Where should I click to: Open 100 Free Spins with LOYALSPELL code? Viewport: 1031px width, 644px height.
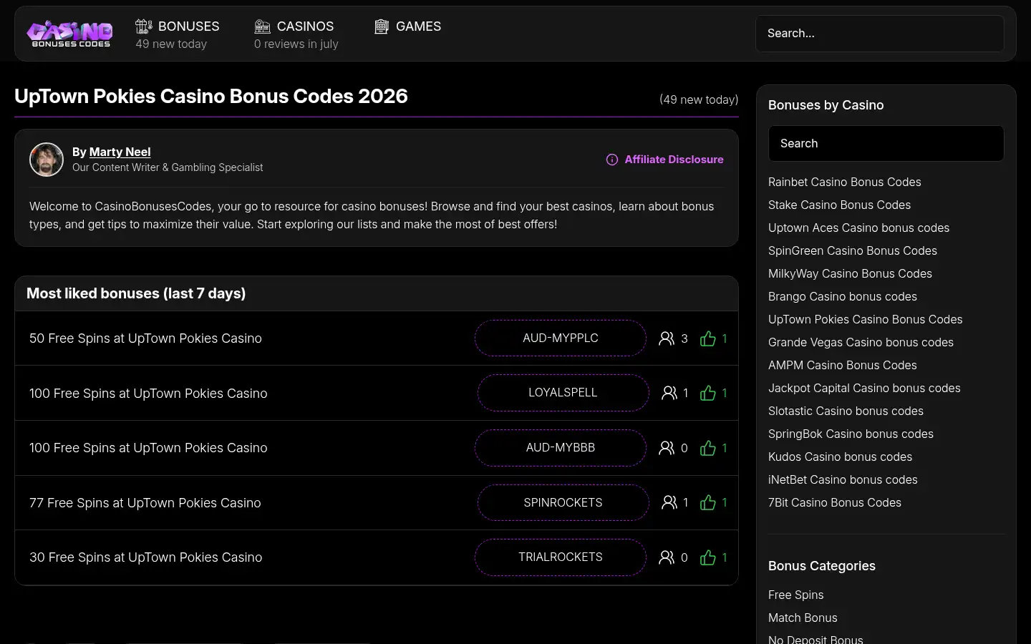coord(148,394)
